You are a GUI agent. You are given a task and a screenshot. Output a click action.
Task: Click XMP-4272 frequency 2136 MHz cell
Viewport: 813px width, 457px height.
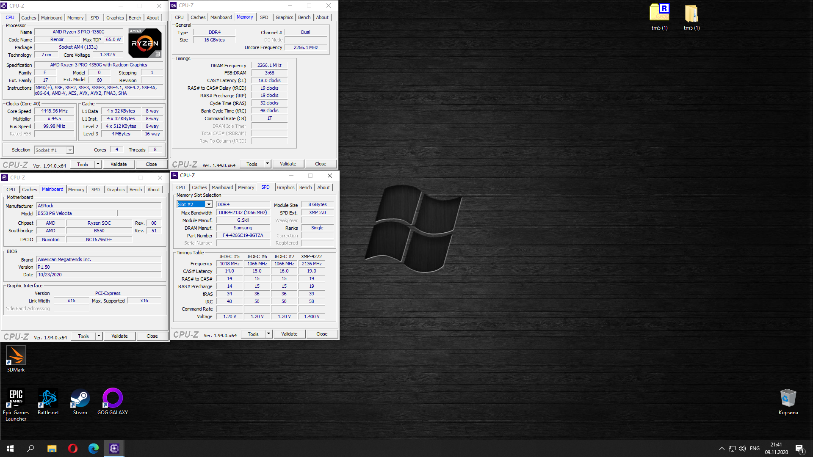312,264
